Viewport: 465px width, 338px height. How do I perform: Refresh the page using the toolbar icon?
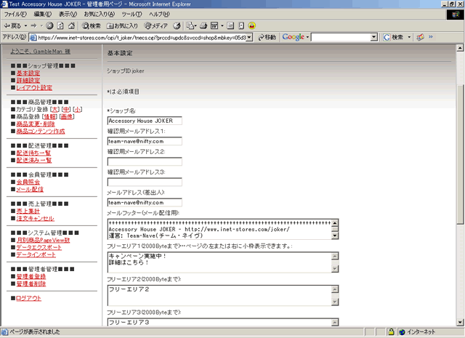coord(60,25)
